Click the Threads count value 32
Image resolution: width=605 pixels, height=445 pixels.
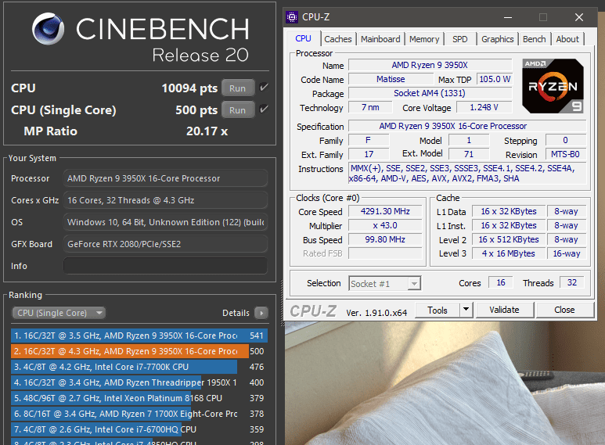pyautogui.click(x=572, y=282)
